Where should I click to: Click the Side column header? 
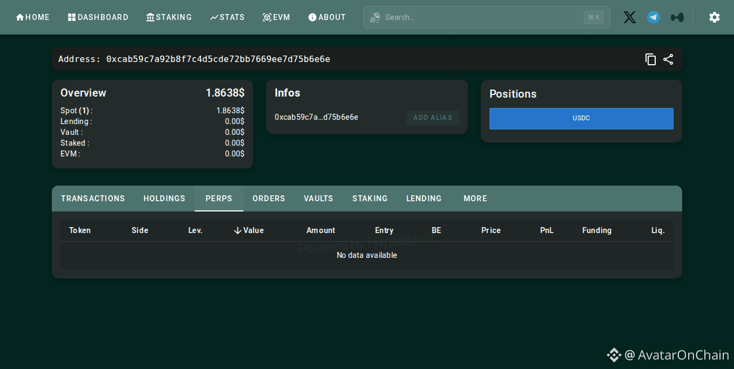140,230
